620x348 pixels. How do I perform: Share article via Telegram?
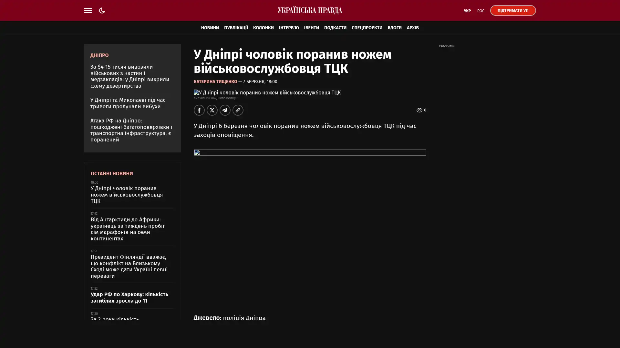point(225,110)
